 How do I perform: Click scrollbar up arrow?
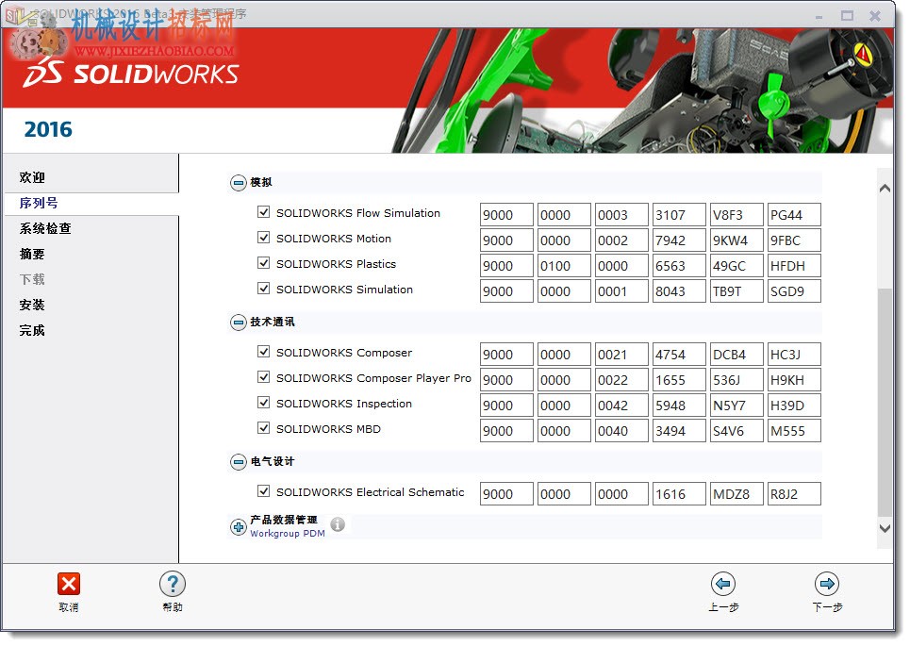coord(885,188)
